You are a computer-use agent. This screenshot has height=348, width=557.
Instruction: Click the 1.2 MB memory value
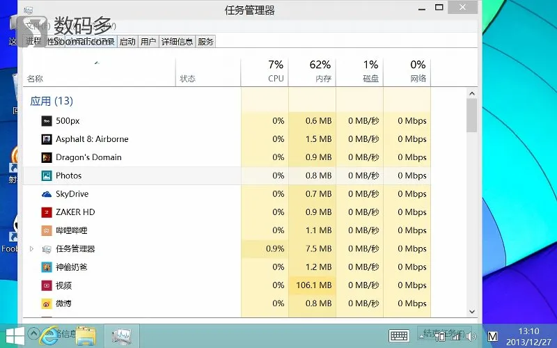point(318,267)
